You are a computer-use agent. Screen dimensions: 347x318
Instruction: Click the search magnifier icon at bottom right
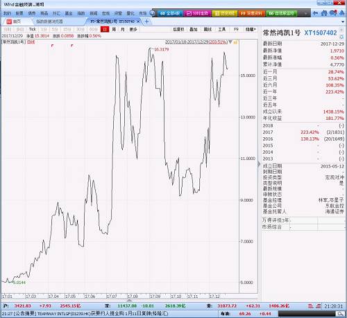[x=340, y=314]
